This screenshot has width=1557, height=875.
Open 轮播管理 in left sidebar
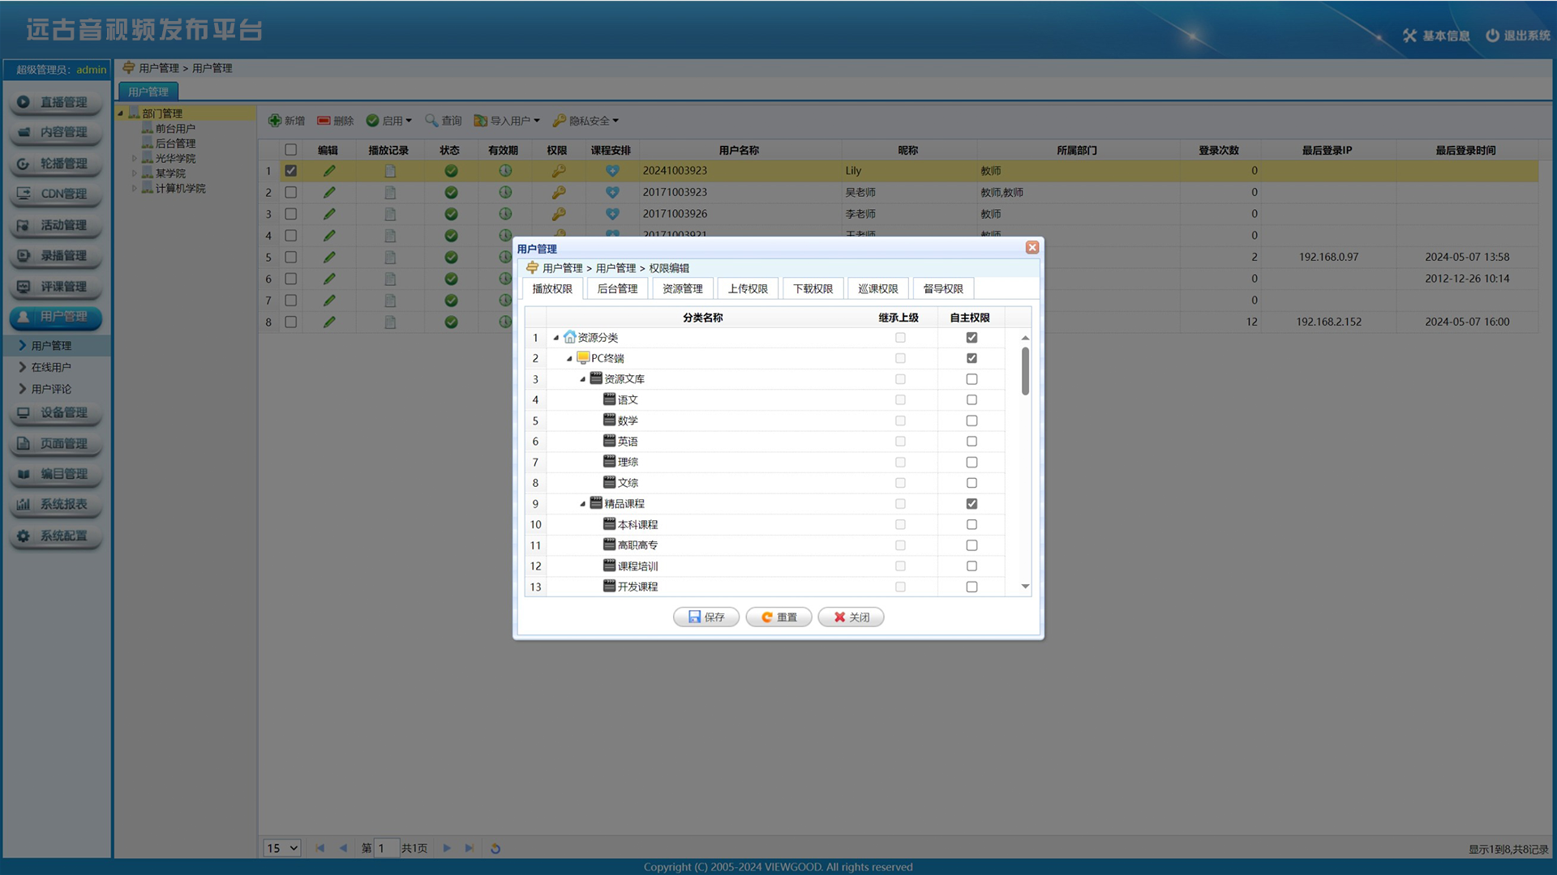coord(56,164)
